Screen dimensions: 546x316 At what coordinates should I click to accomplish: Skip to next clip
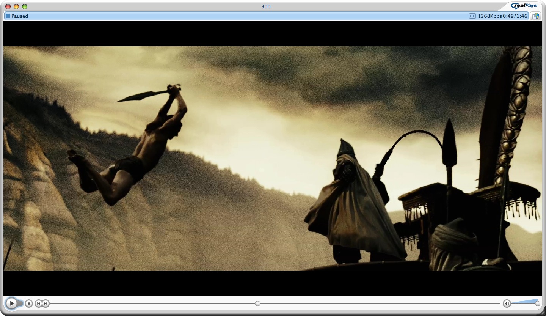pos(45,303)
